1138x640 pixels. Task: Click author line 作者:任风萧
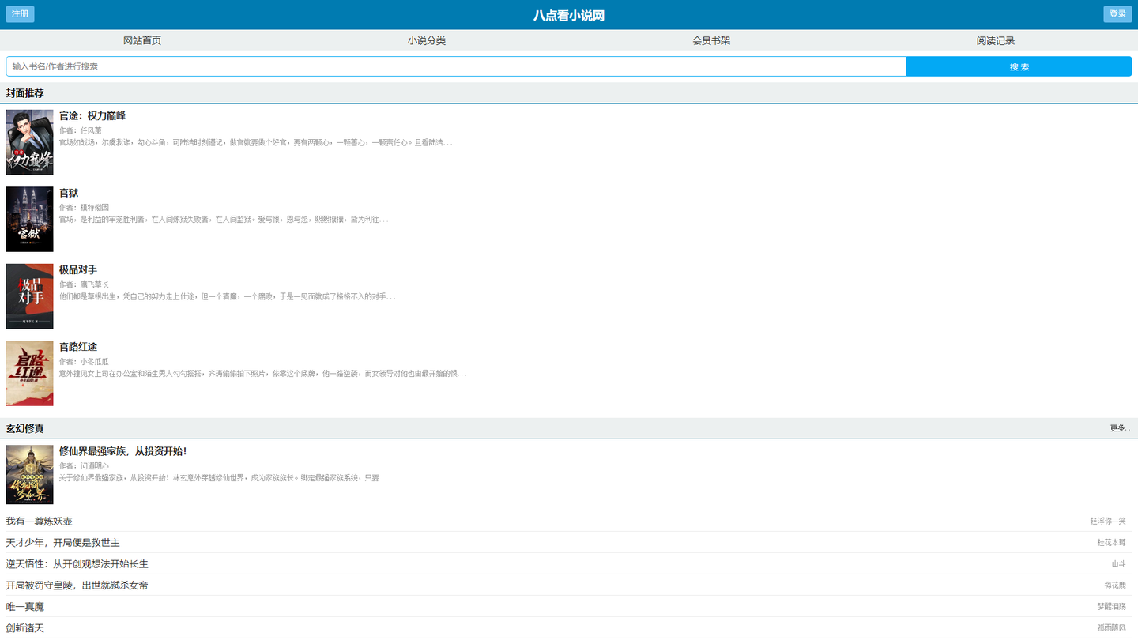pos(81,130)
